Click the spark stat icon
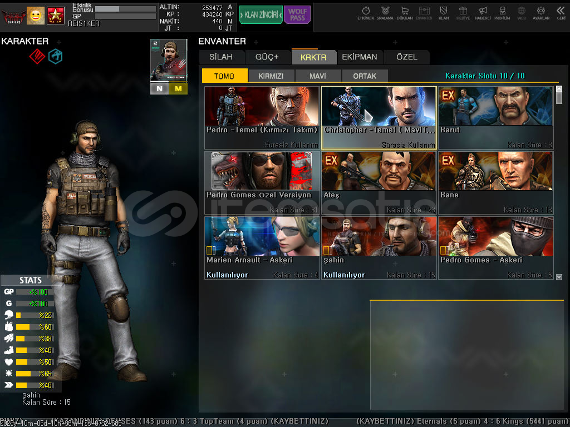570x427 pixels. [x=9, y=373]
